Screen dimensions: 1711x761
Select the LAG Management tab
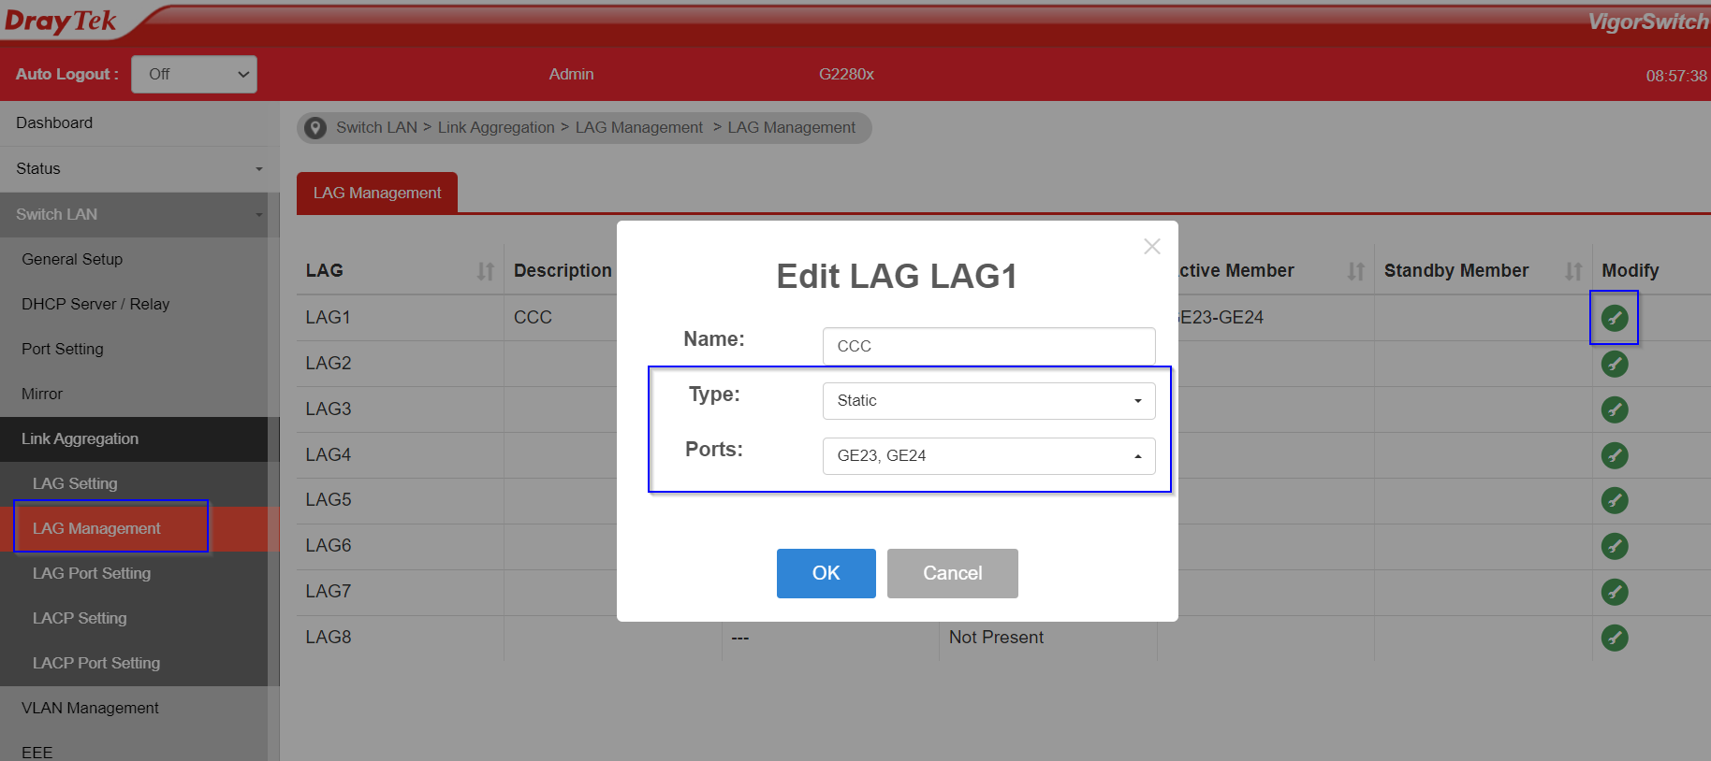click(377, 194)
